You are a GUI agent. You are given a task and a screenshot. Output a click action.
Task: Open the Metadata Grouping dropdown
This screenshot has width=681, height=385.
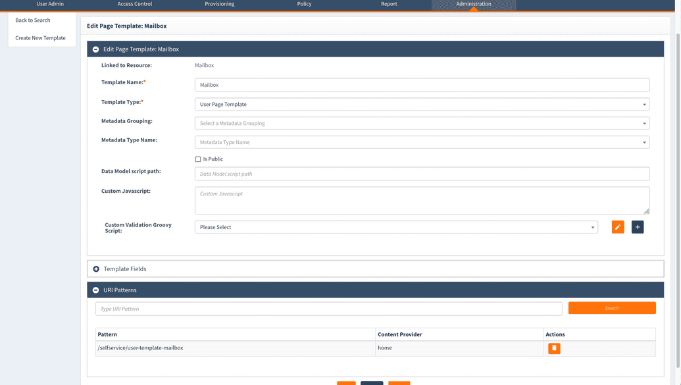coord(422,123)
